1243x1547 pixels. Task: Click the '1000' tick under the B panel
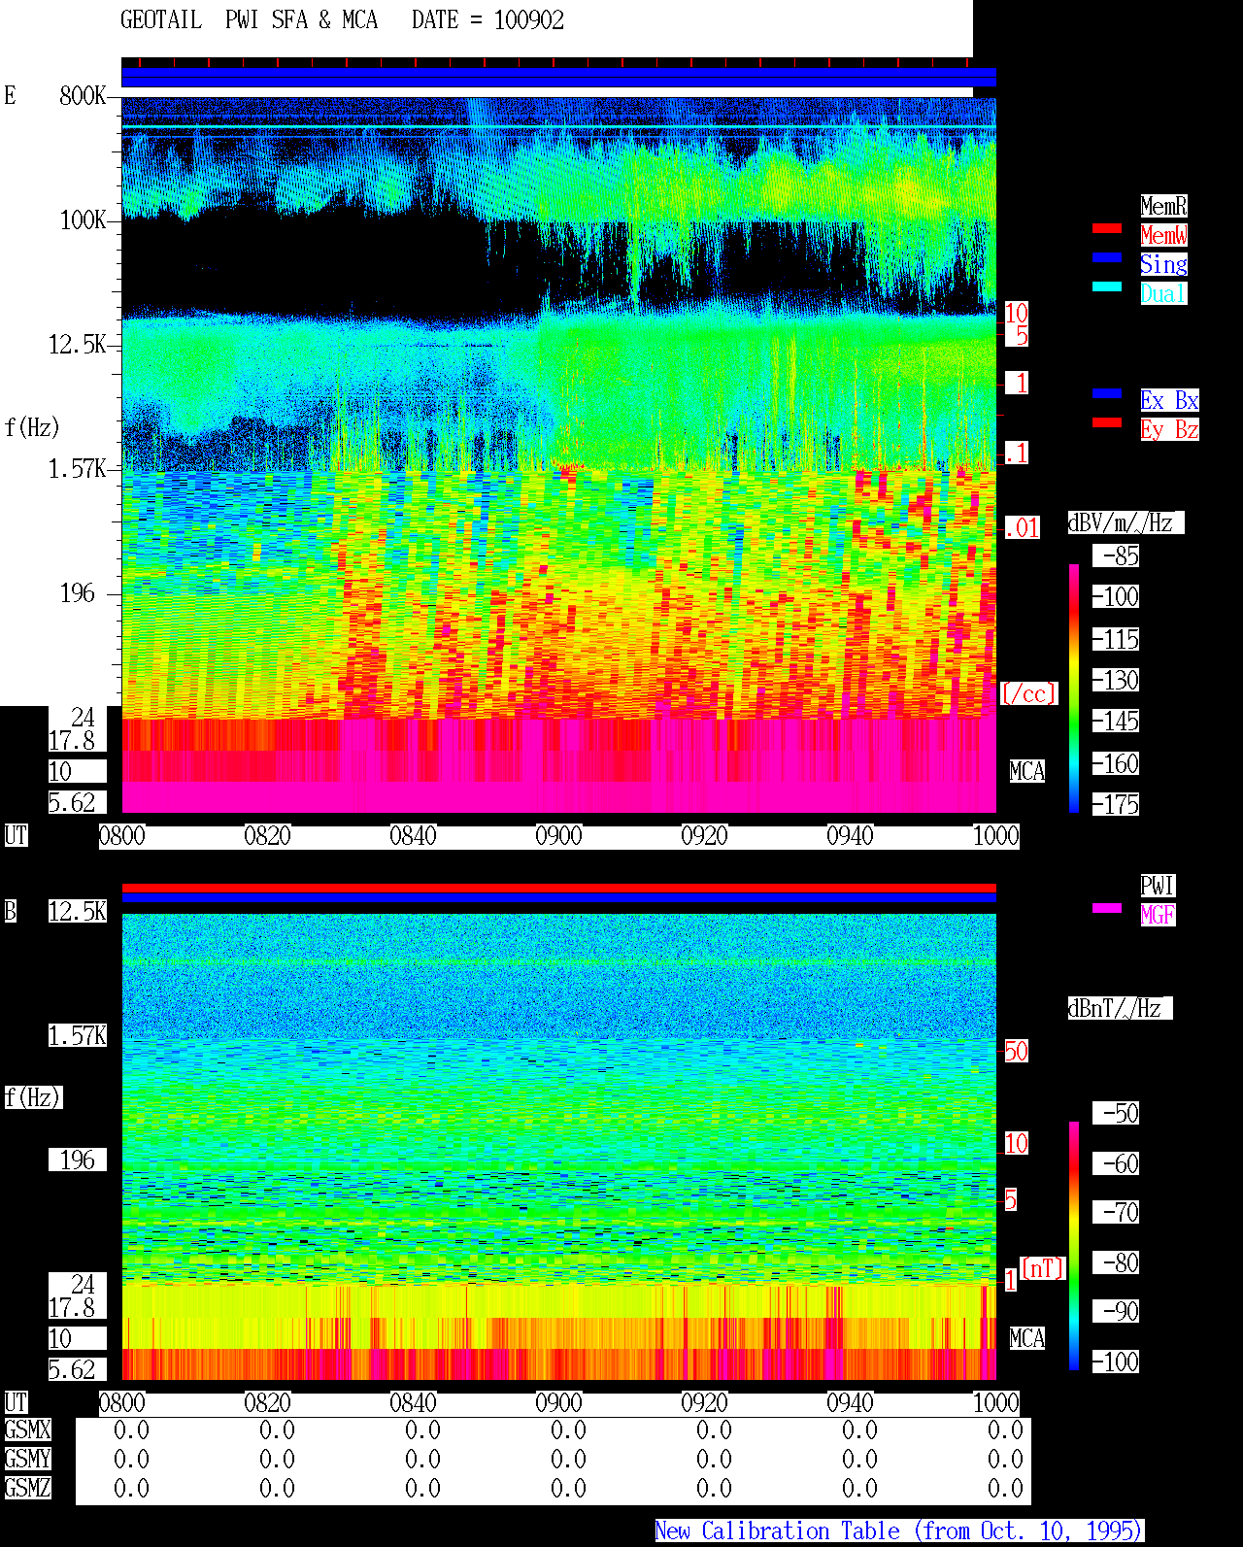(995, 1402)
